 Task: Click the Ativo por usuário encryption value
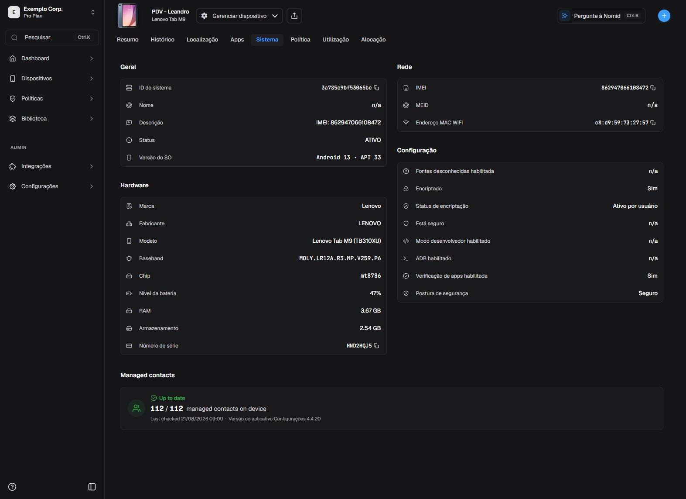pyautogui.click(x=635, y=206)
